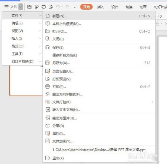Click 退出(X) to exit the application

(99, 158)
